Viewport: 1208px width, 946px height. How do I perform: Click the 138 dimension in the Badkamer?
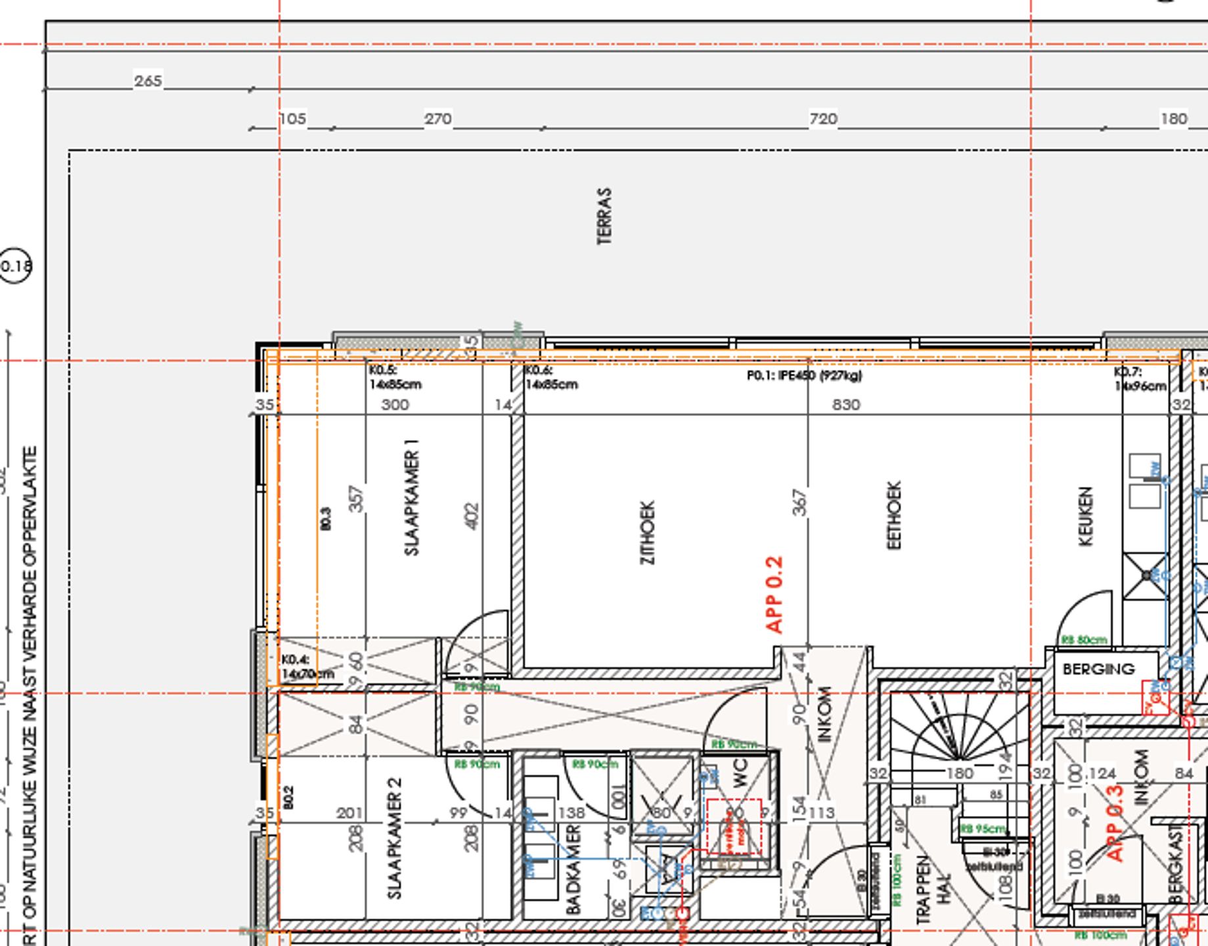(571, 813)
